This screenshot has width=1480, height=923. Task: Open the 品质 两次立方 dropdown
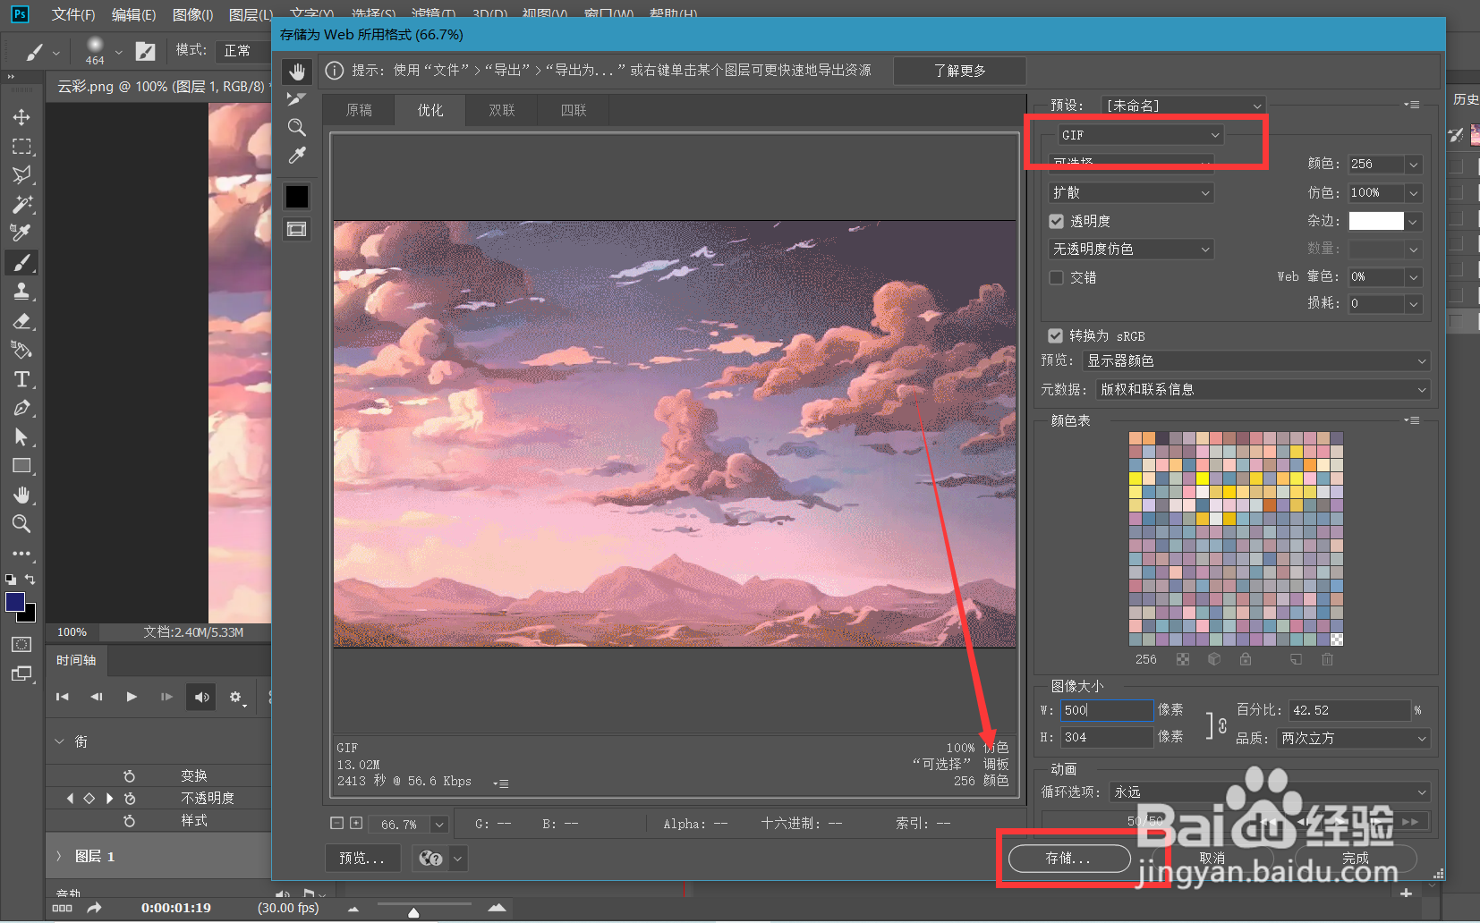pyautogui.click(x=1353, y=738)
